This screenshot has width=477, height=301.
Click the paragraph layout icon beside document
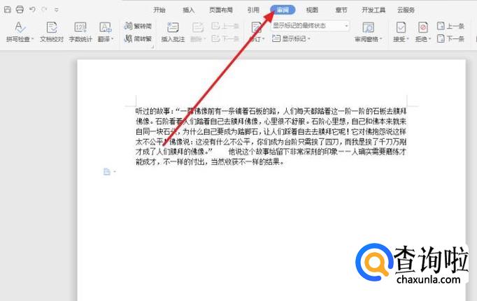[x=106, y=171]
